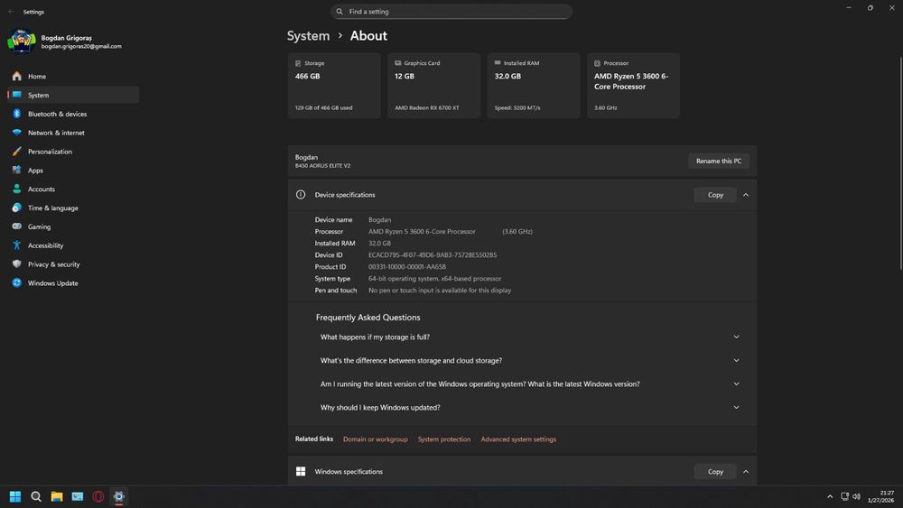Click the volume speaker icon in tray

pyautogui.click(x=856, y=496)
